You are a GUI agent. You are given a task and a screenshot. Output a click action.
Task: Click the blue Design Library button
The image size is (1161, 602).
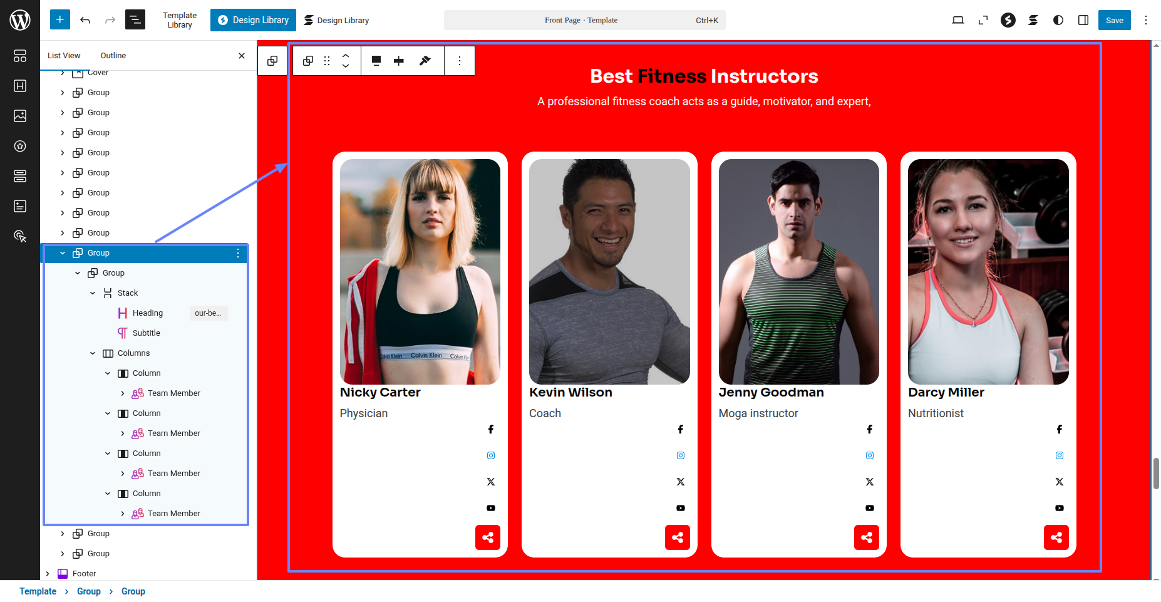(253, 20)
